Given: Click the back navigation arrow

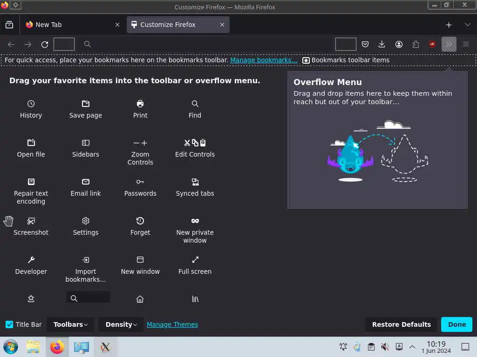Looking at the screenshot, I should pos(11,44).
